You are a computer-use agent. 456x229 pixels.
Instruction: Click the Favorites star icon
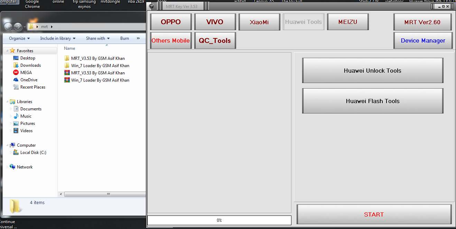12,51
